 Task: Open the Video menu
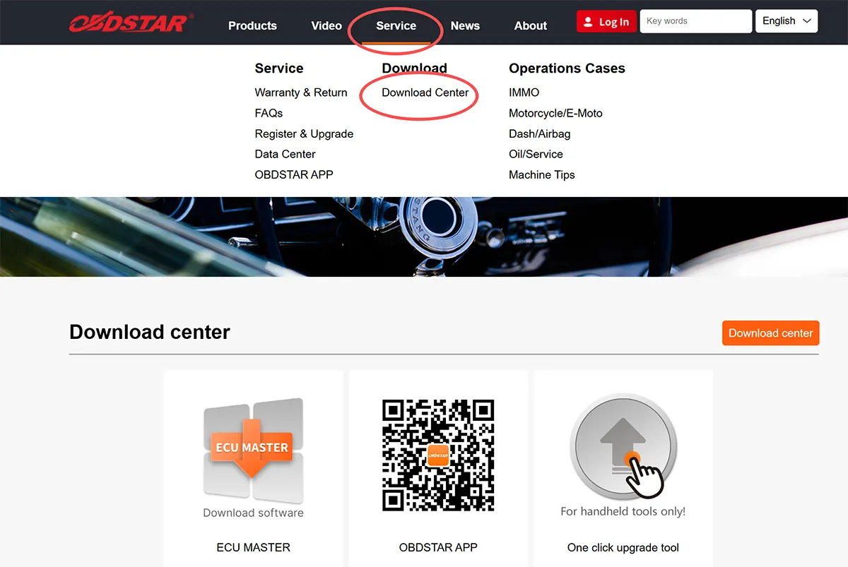coord(326,25)
